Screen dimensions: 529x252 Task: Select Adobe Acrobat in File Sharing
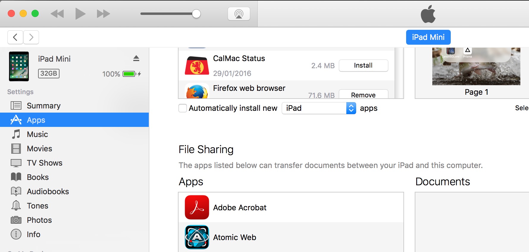291,207
